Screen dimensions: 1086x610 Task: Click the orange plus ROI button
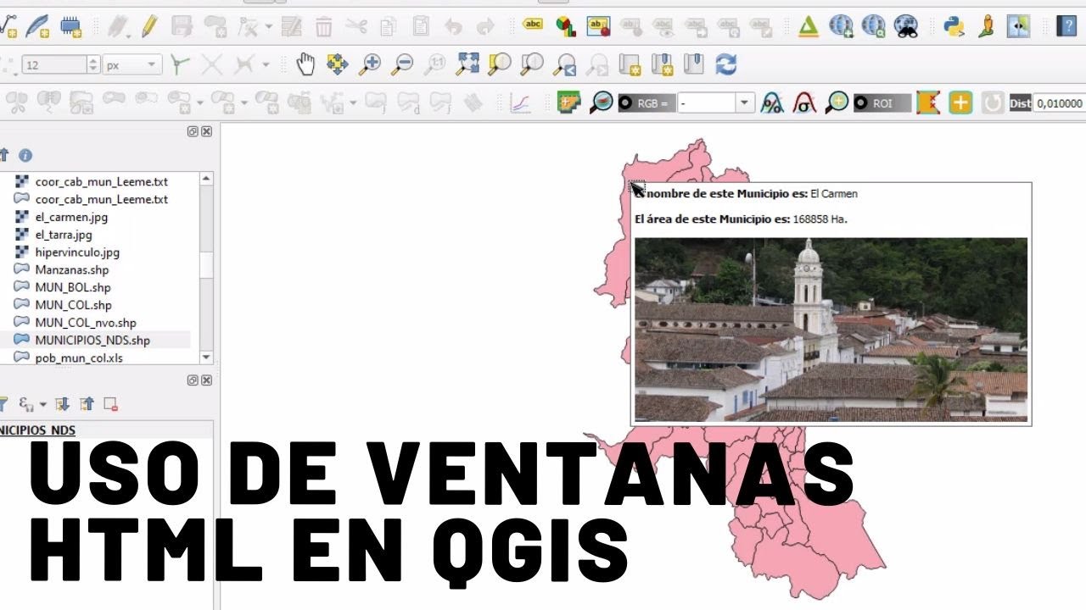point(960,103)
